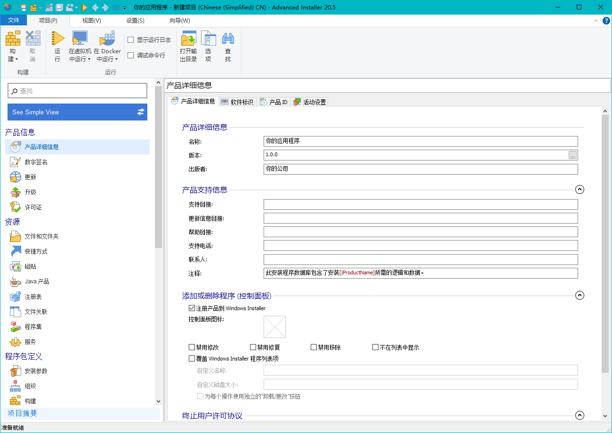Click the 出版者 publisher field
Image resolution: width=612 pixels, height=433 pixels.
[x=420, y=169]
